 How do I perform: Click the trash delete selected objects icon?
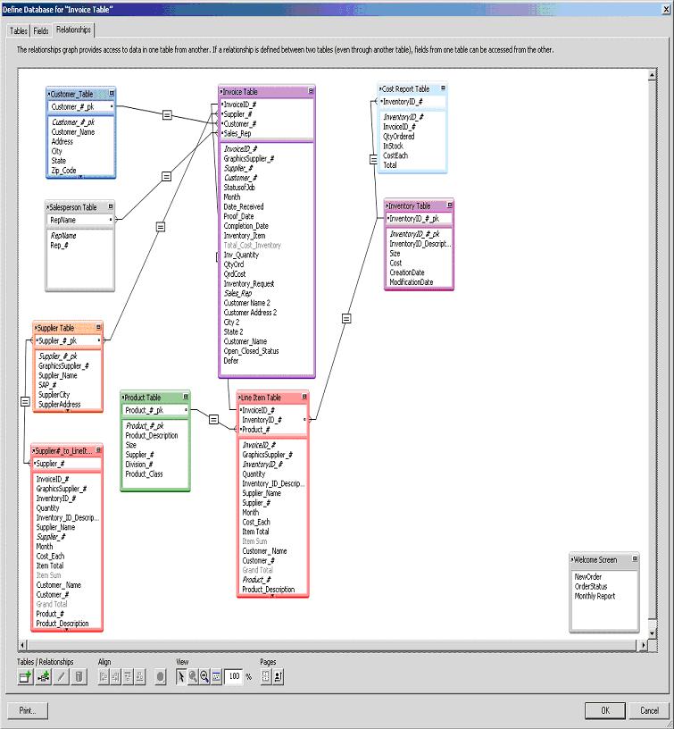(79, 677)
